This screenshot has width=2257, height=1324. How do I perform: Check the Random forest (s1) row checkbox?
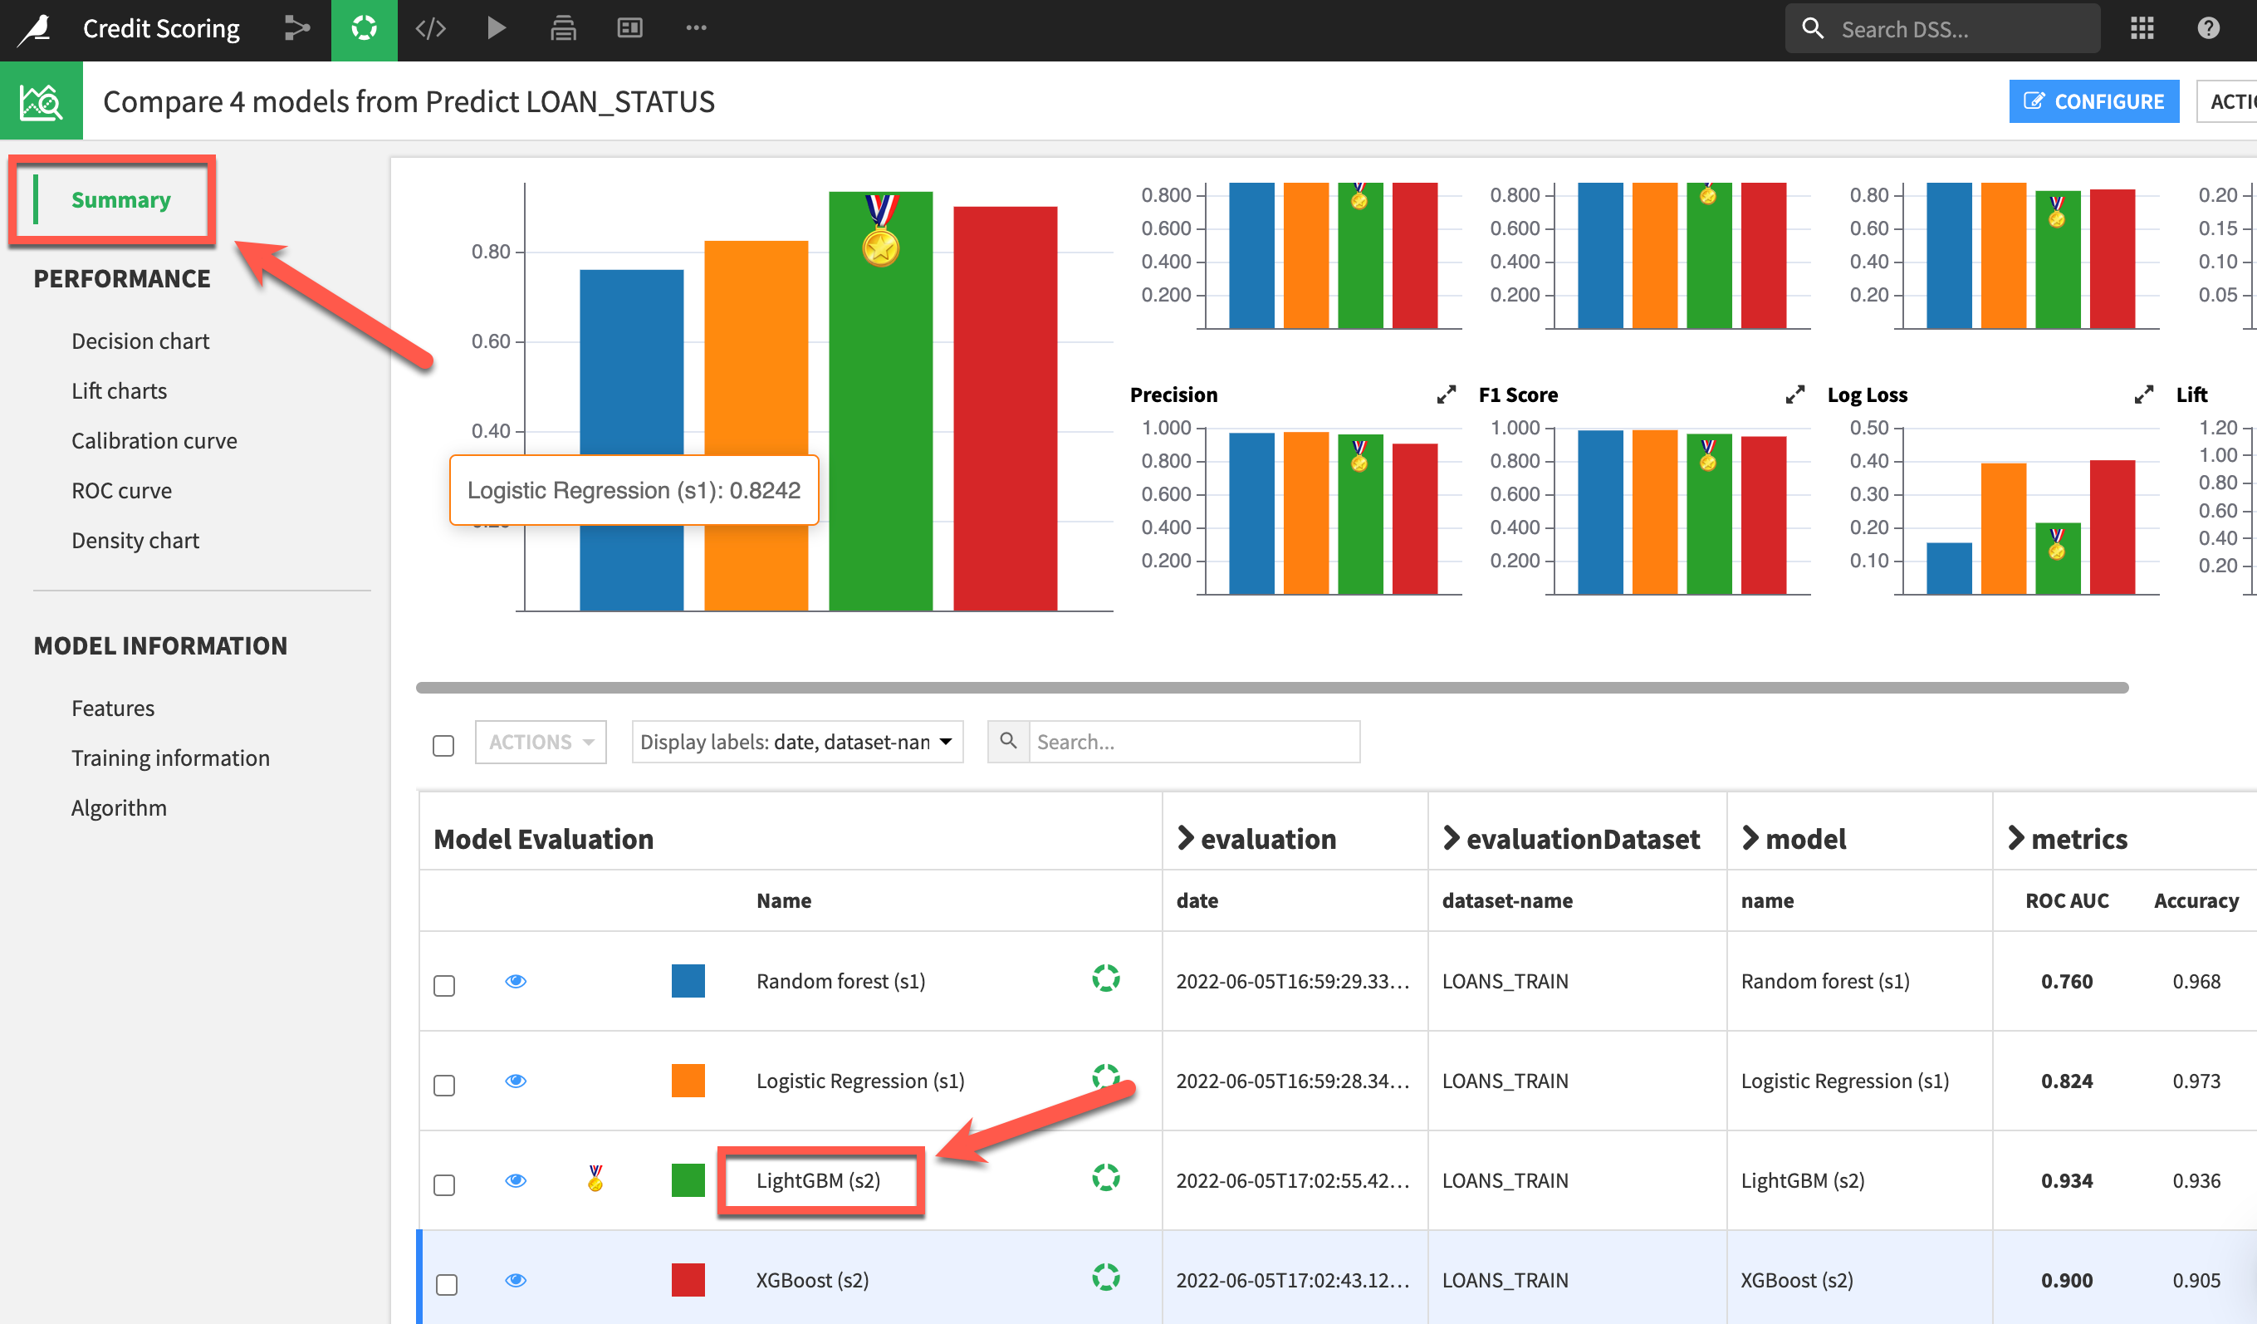click(x=444, y=985)
